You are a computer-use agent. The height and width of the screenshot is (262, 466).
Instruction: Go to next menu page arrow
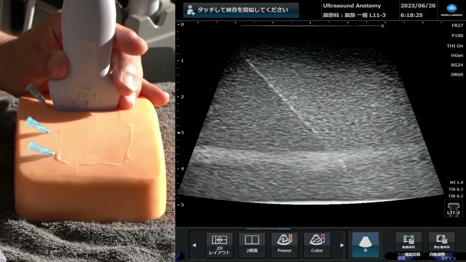click(342, 245)
